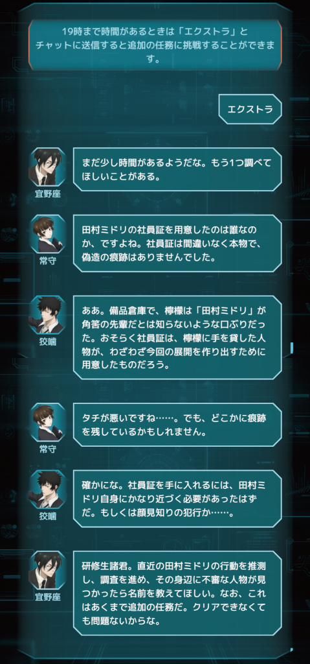310x664 pixels.
Task: Click the second 狡噛 avatar icon
Action: (47, 489)
